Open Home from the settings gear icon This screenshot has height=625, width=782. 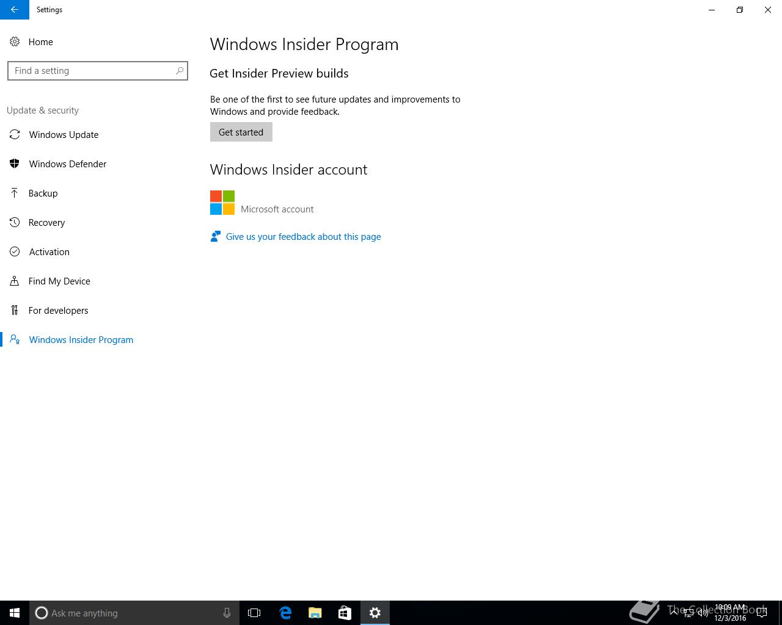(x=15, y=42)
